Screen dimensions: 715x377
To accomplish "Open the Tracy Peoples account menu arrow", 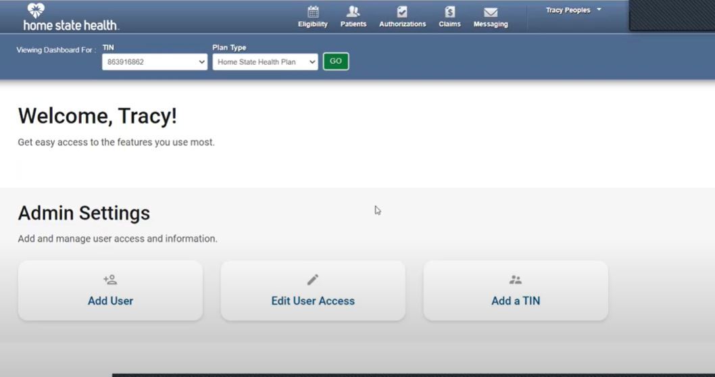I will pos(599,9).
